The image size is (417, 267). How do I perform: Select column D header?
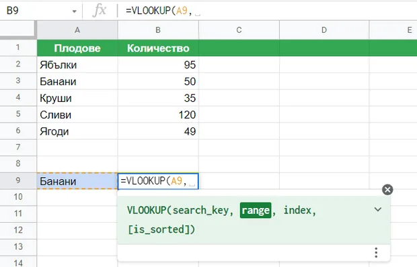(324, 30)
